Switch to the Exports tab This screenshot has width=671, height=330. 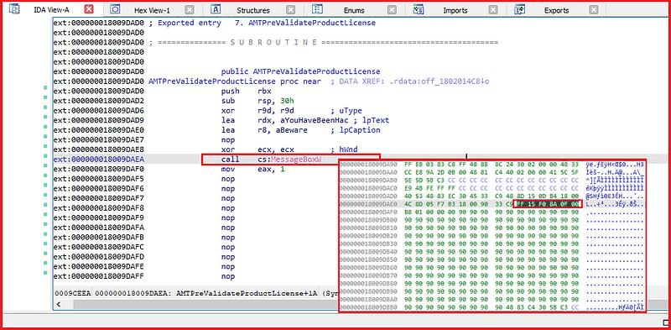556,10
